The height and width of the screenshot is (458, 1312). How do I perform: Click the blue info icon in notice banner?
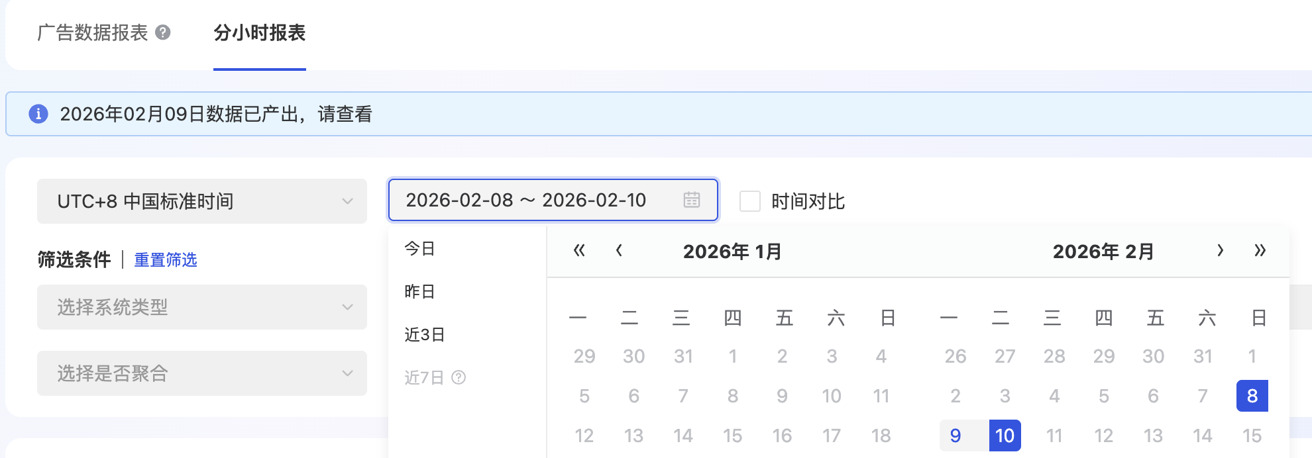pos(38,114)
